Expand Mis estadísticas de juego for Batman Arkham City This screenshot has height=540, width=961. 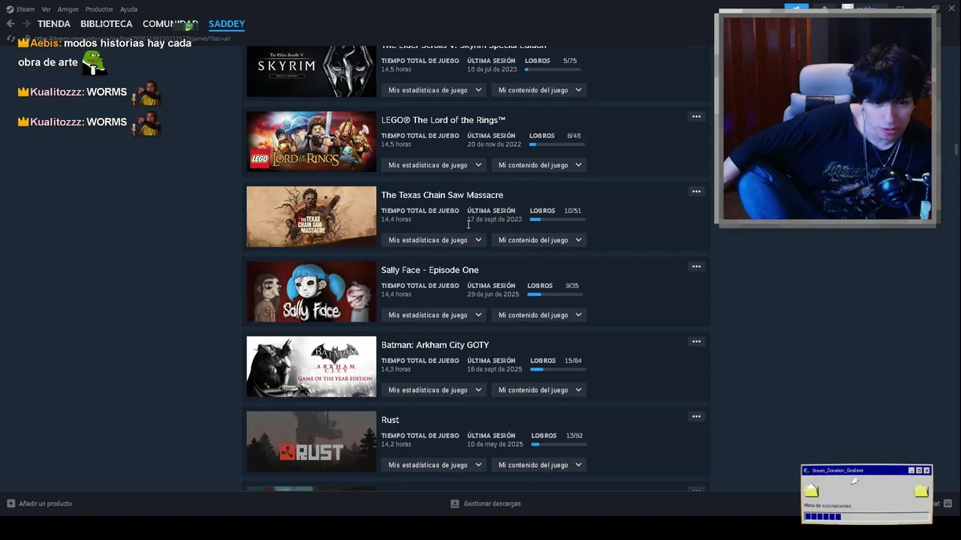pyautogui.click(x=434, y=390)
